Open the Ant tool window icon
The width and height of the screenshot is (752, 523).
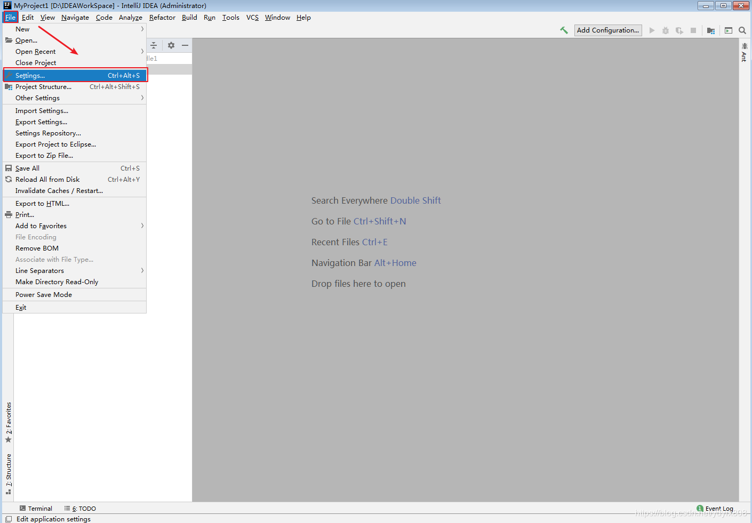click(745, 46)
